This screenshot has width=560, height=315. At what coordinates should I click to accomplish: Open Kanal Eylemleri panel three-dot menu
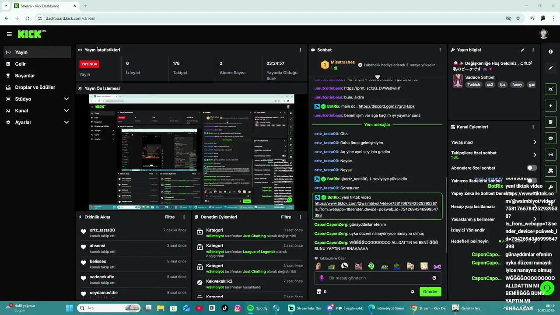coord(533,127)
